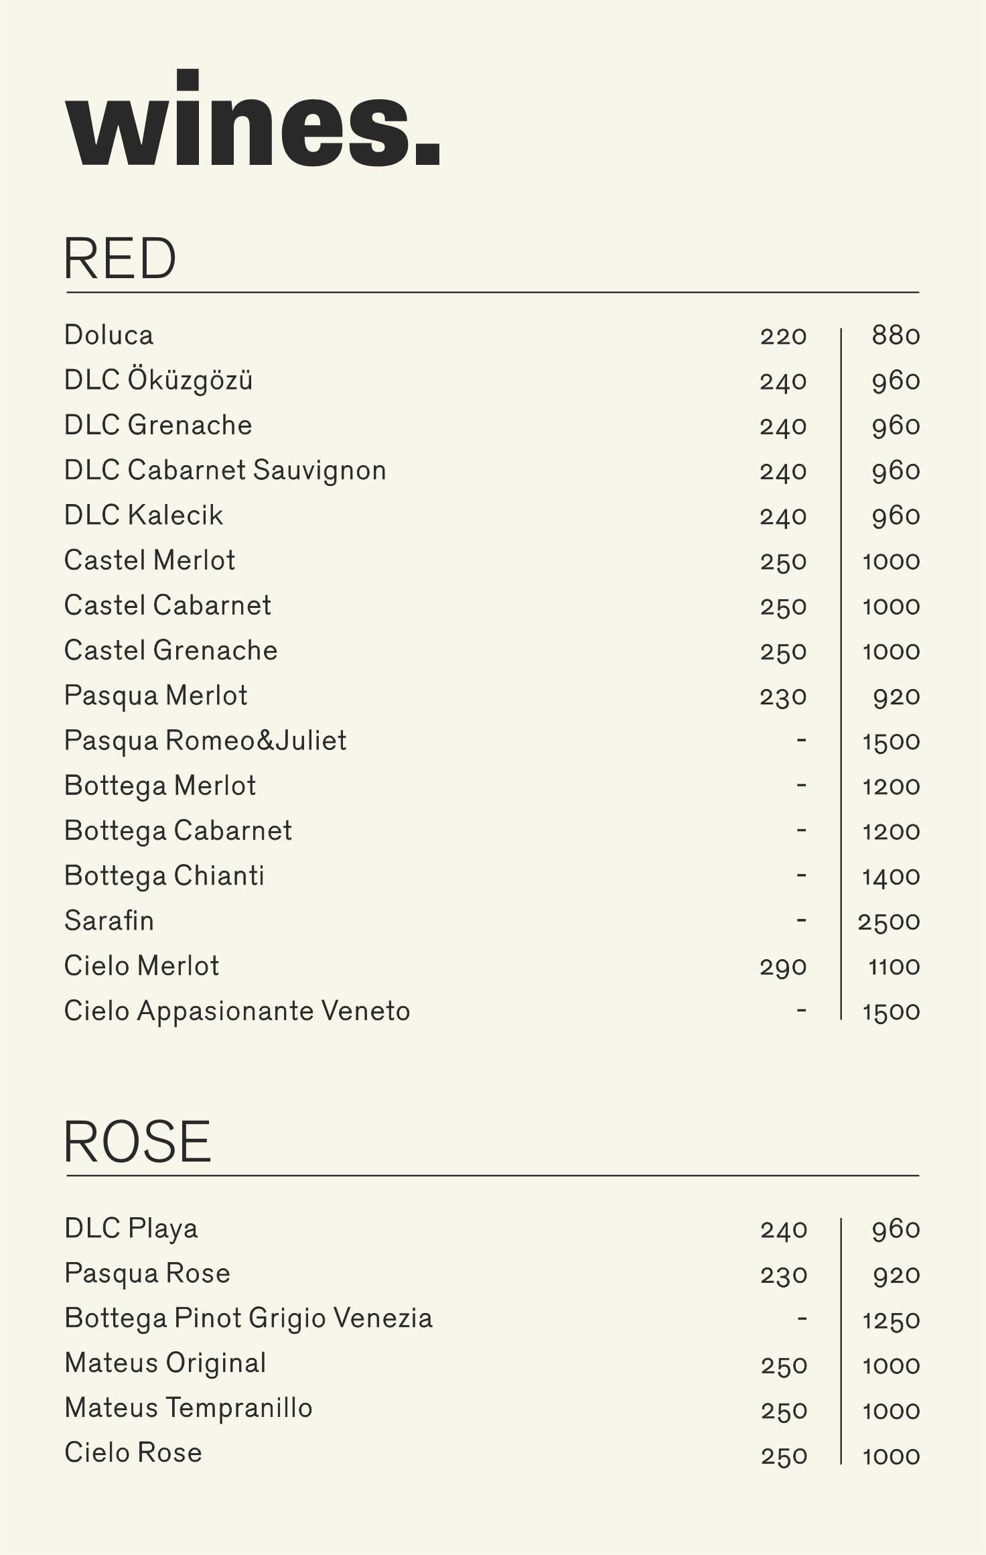Click Cielo Merlot's 290 glass price
This screenshot has height=1555, width=986.
click(783, 967)
